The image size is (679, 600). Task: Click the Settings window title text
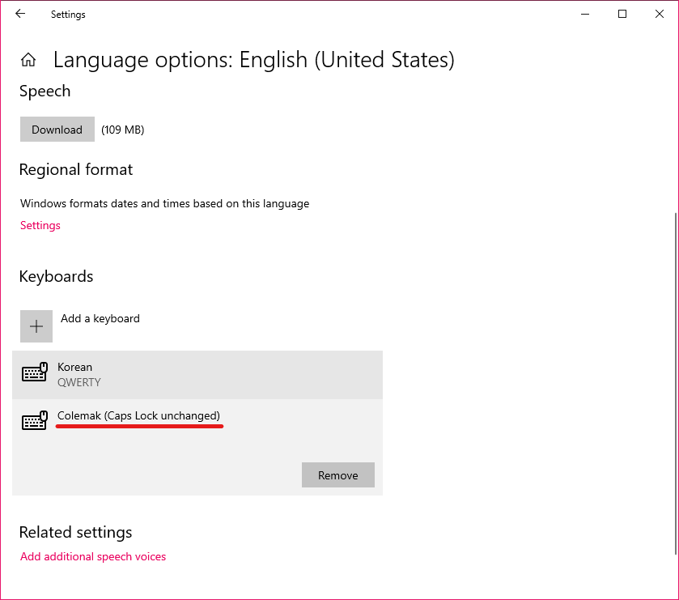point(68,15)
